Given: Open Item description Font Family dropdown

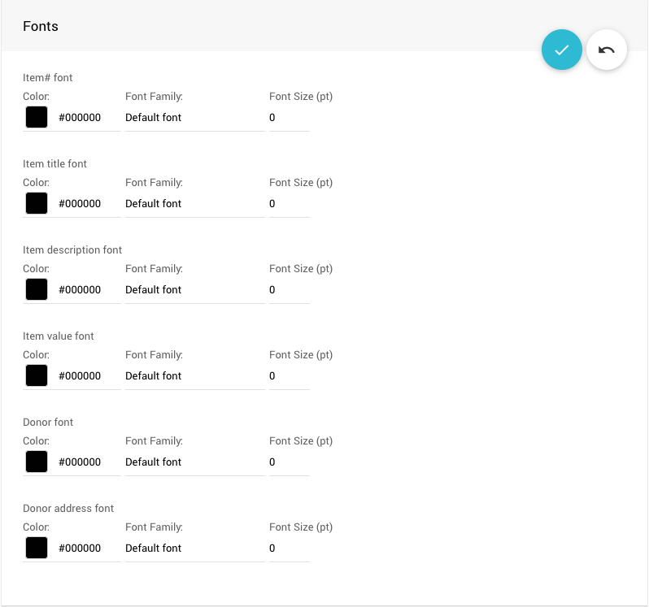Looking at the screenshot, I should [194, 290].
